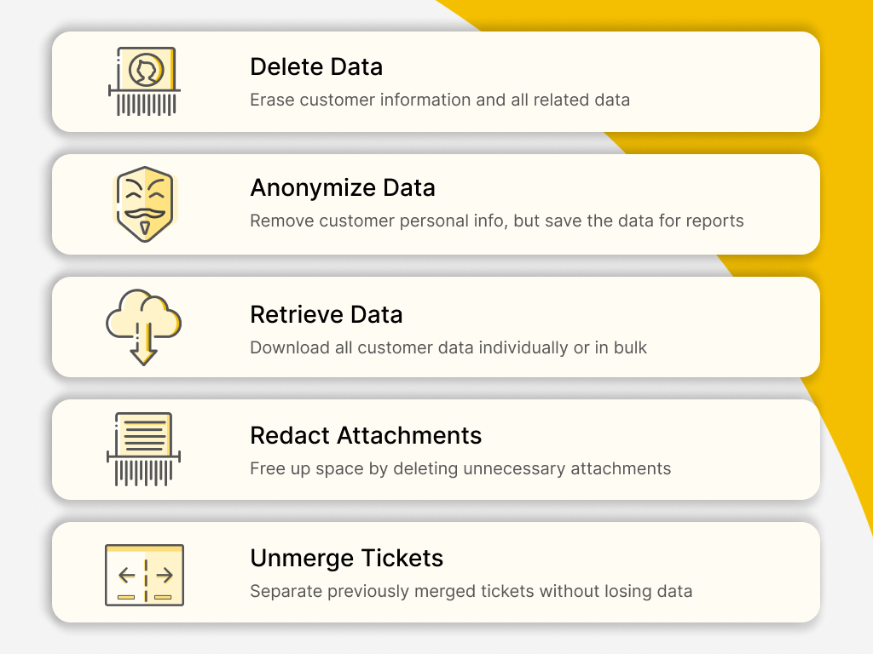Click the shredded document icon
873x654 pixels.
pos(143,449)
